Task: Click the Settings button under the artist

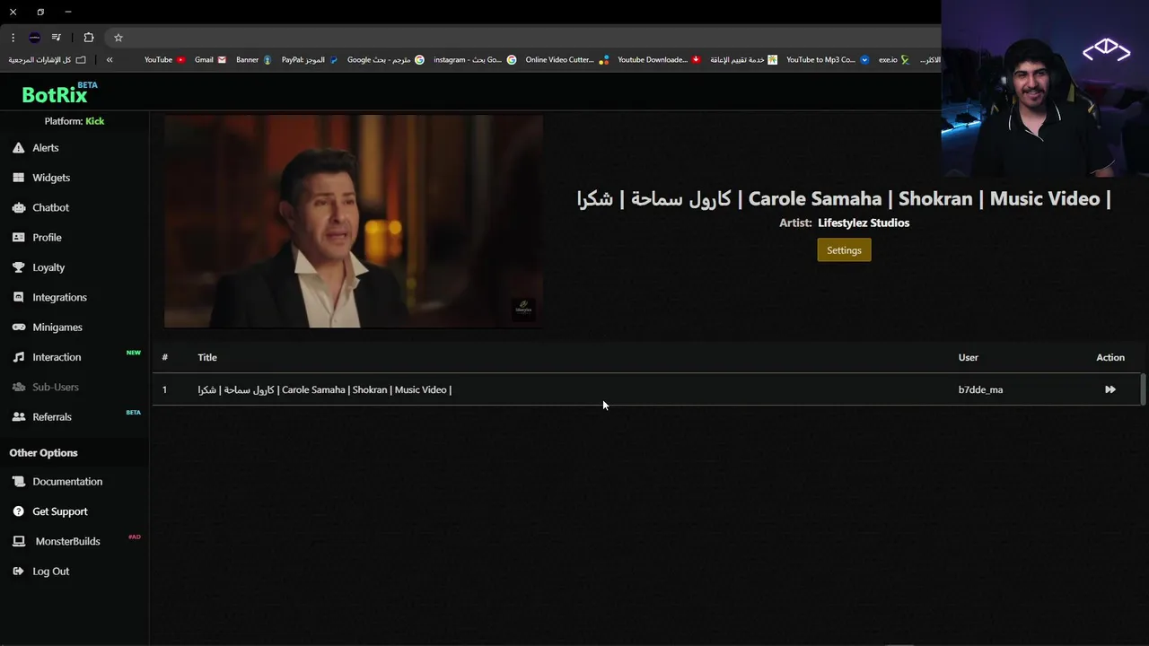Action: coord(844,250)
